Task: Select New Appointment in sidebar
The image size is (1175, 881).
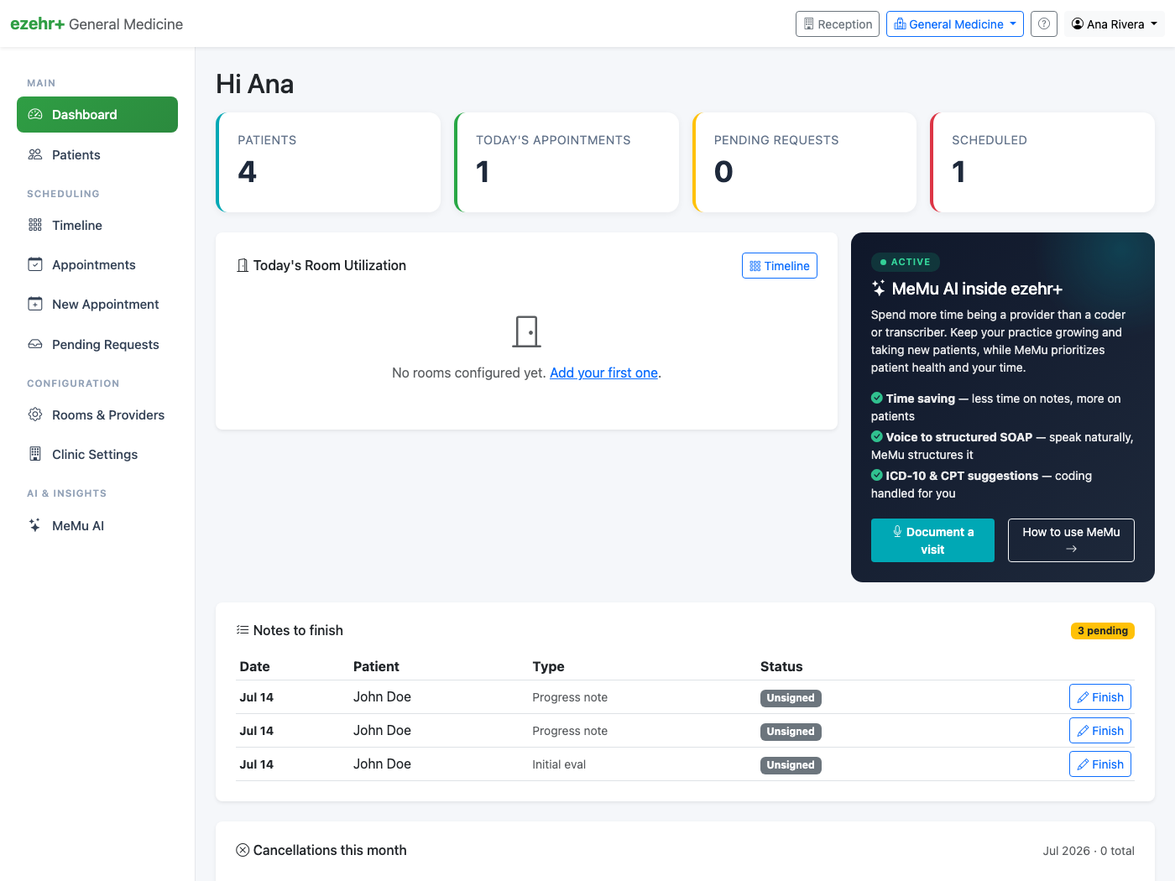Action: [97, 304]
